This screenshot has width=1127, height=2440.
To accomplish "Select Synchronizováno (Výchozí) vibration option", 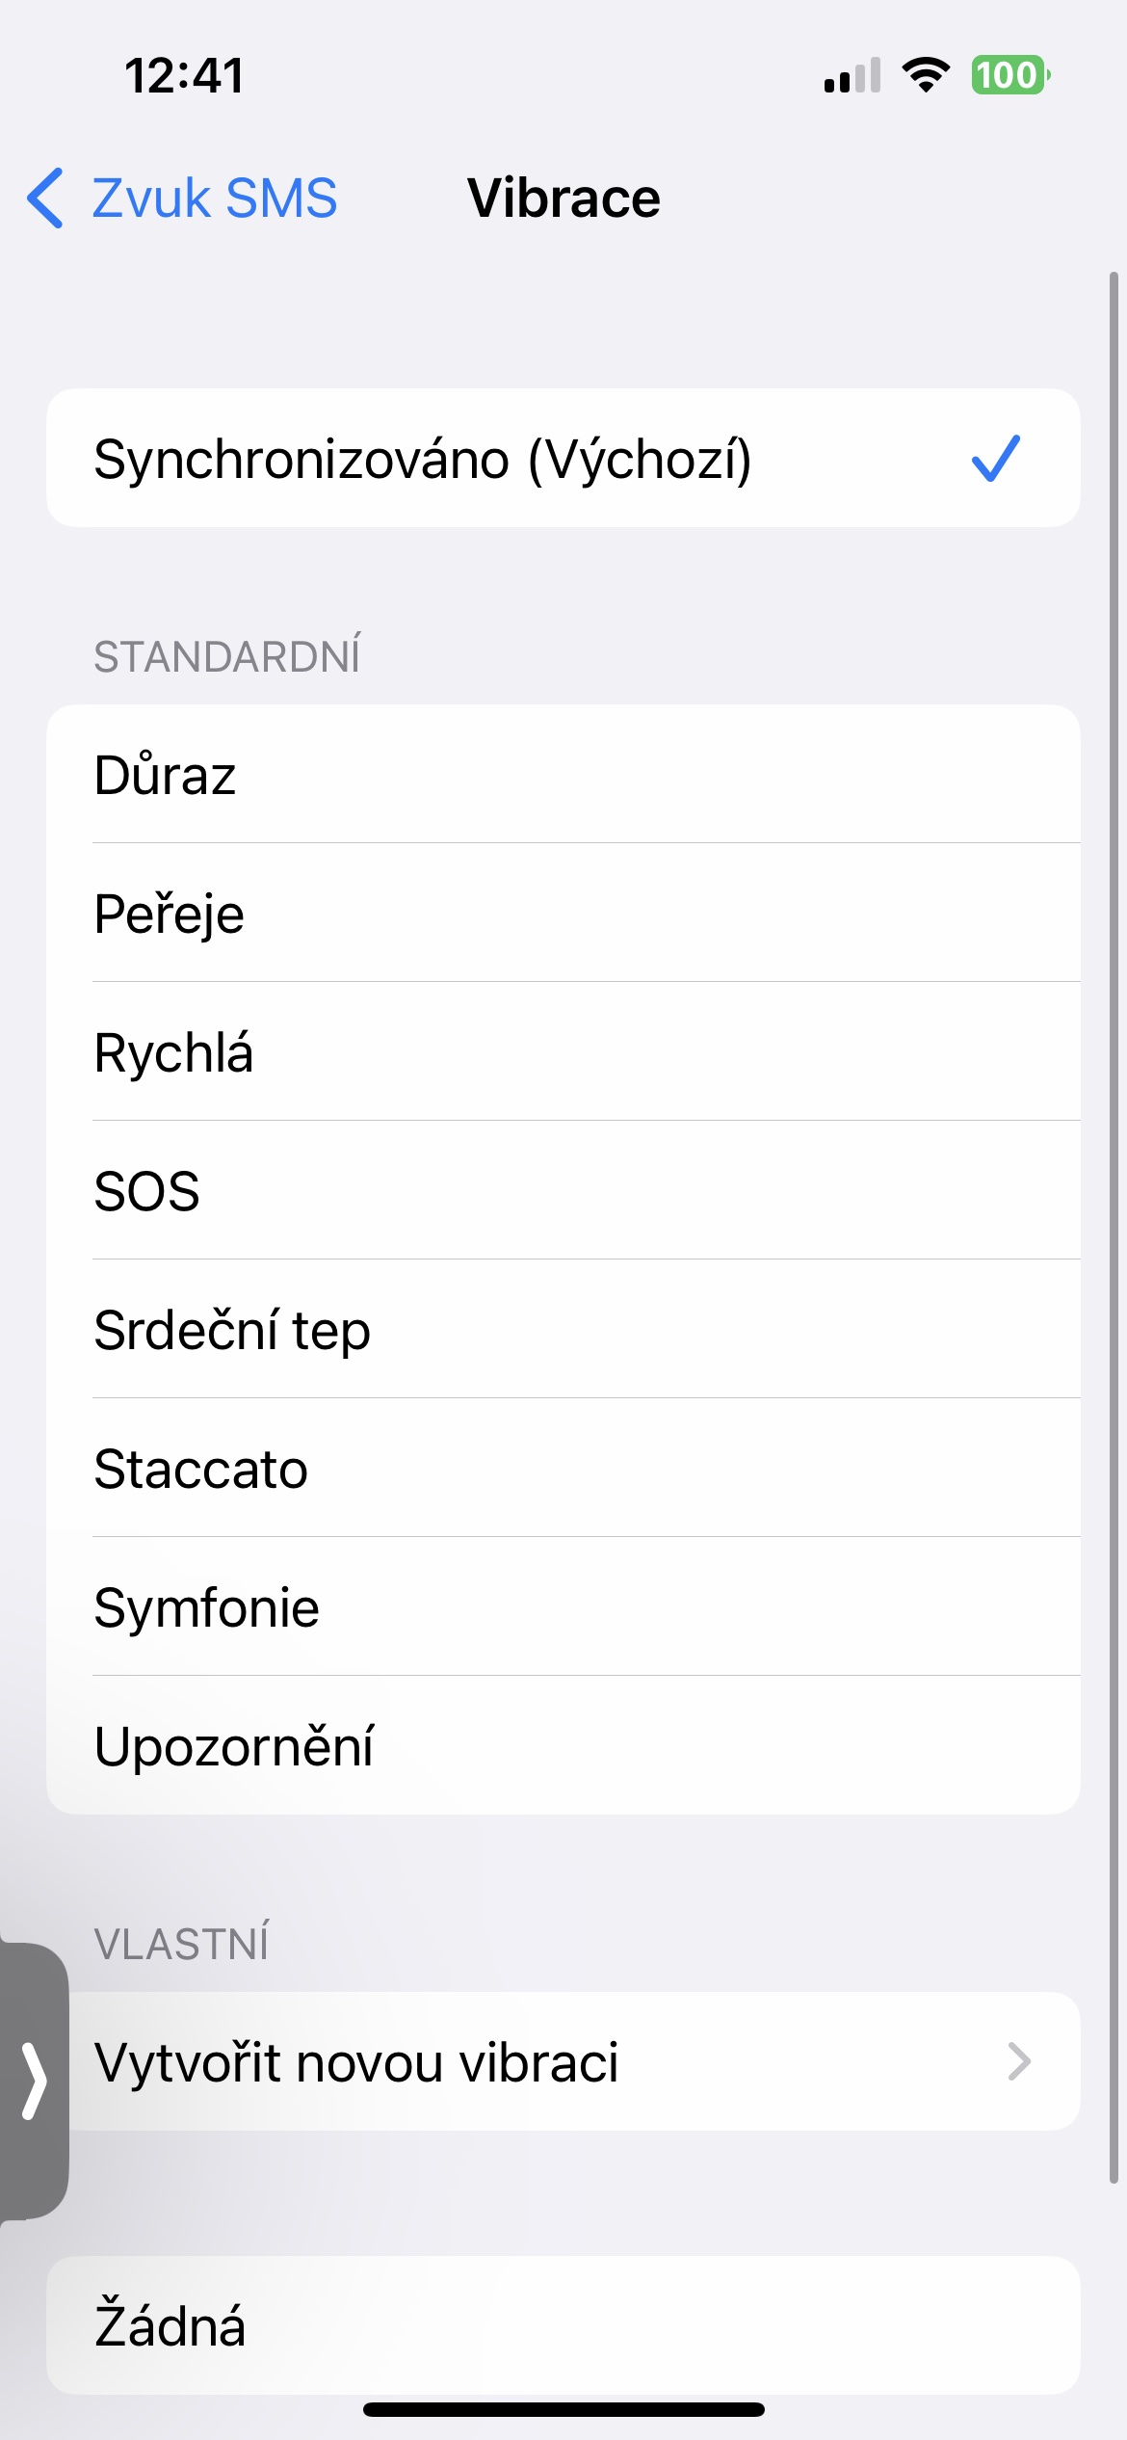I will 424,459.
